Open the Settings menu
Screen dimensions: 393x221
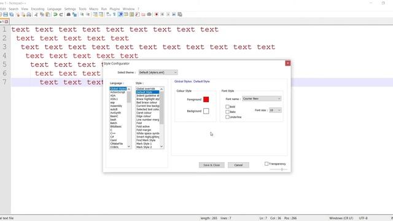70,9
